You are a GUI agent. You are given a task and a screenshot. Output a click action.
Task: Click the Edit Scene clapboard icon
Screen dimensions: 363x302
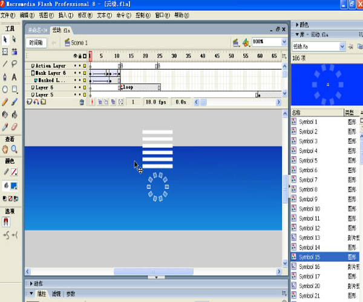237,42
